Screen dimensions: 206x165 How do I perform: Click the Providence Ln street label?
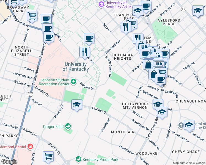(180, 137)
